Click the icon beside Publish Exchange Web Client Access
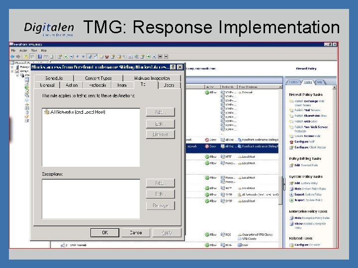 point(291,101)
